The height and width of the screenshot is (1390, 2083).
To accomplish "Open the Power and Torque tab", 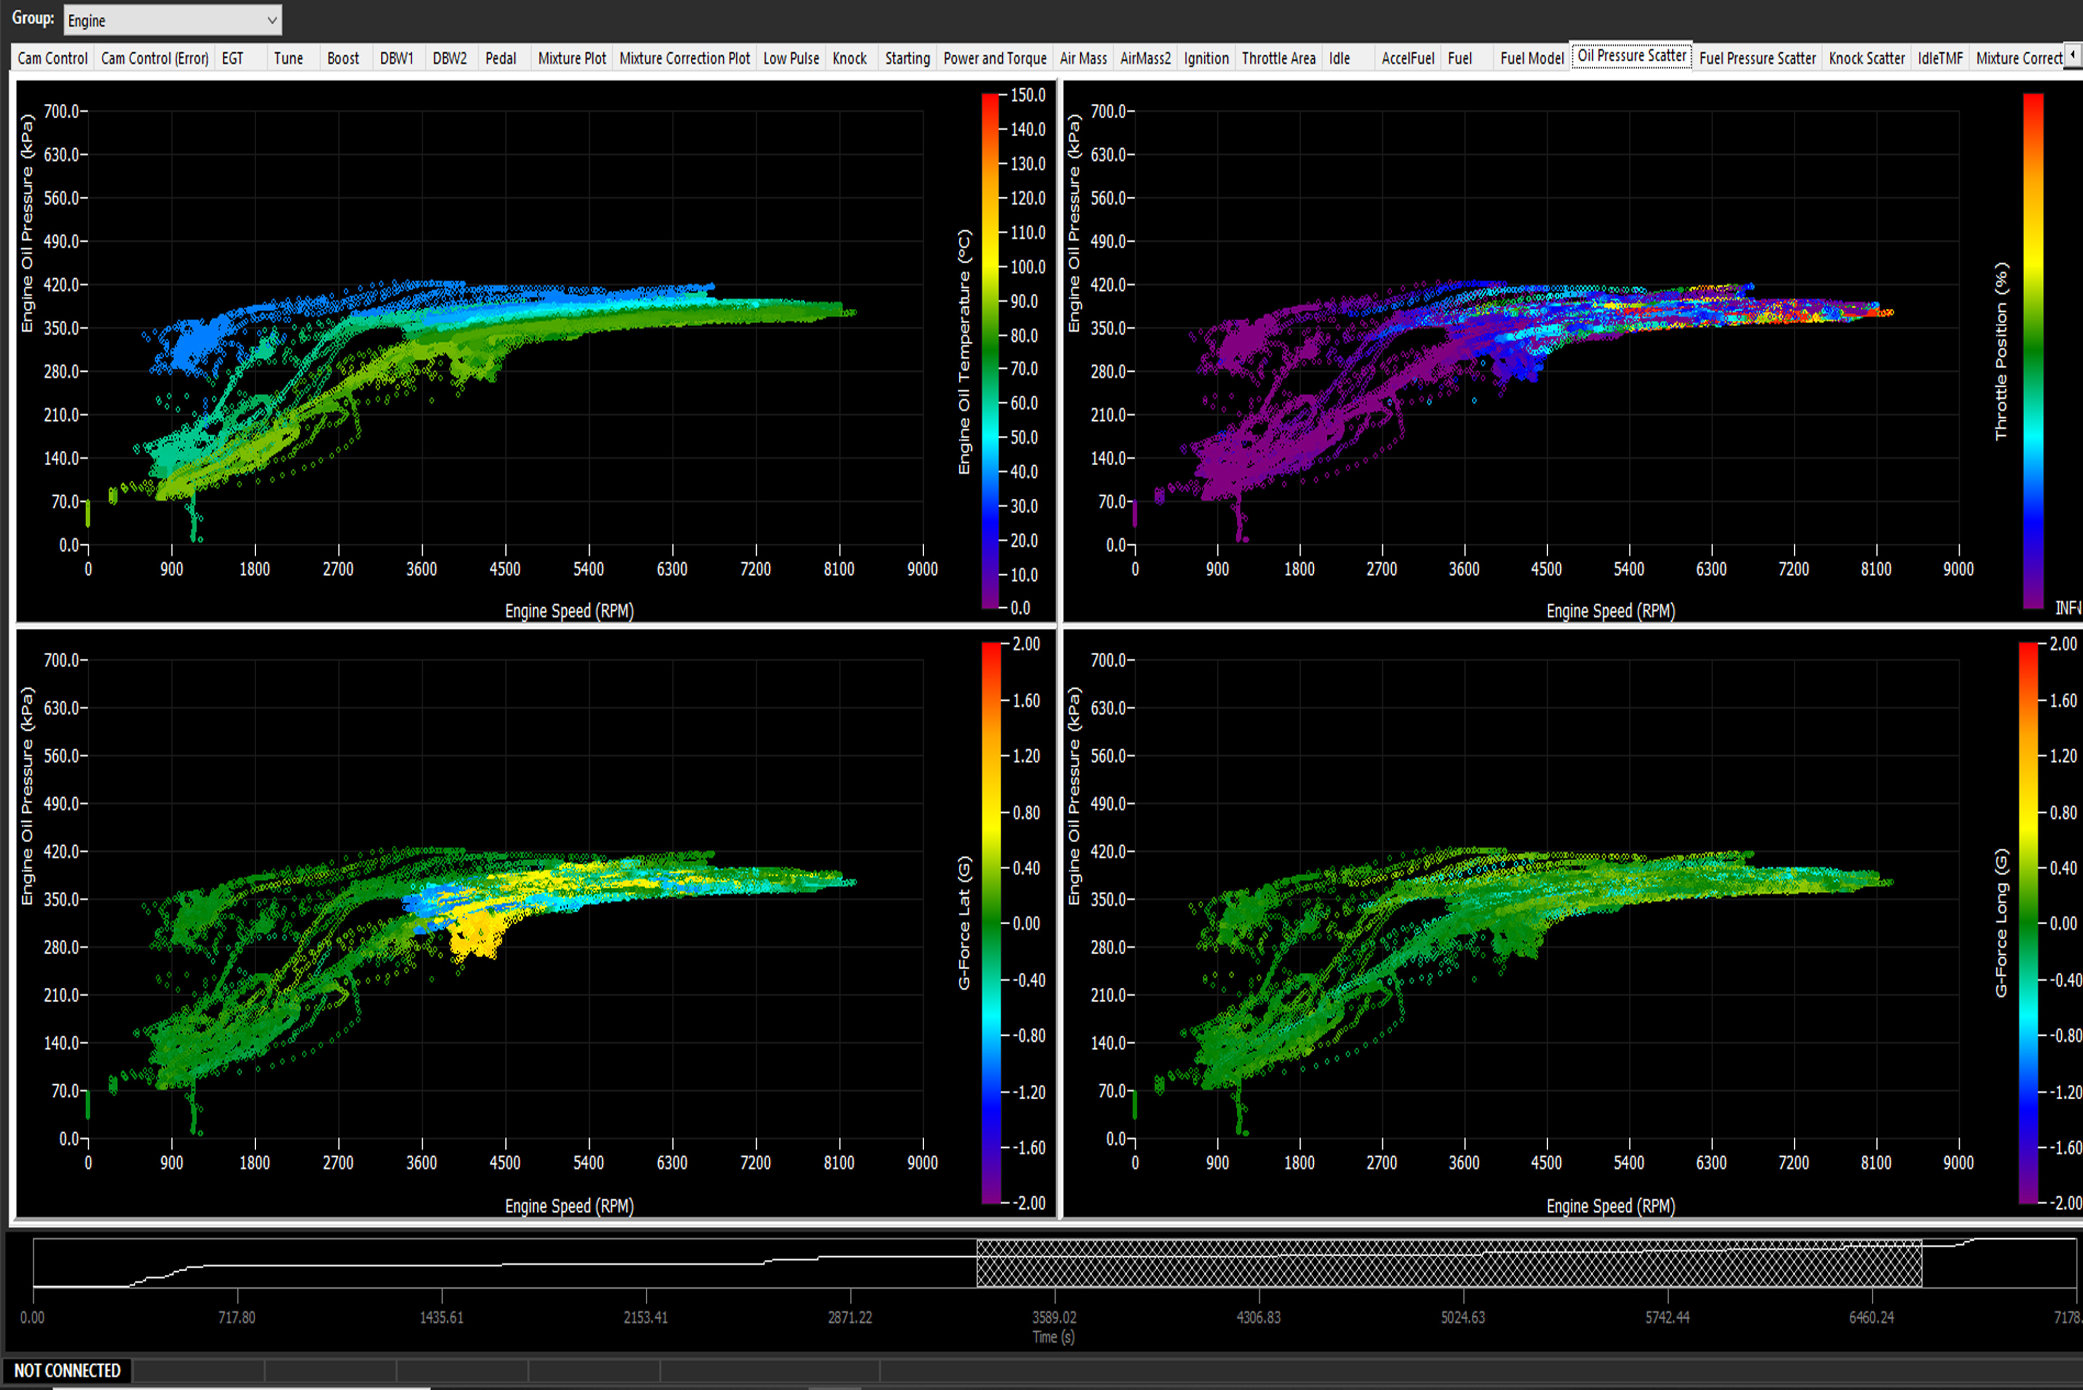I will (994, 58).
